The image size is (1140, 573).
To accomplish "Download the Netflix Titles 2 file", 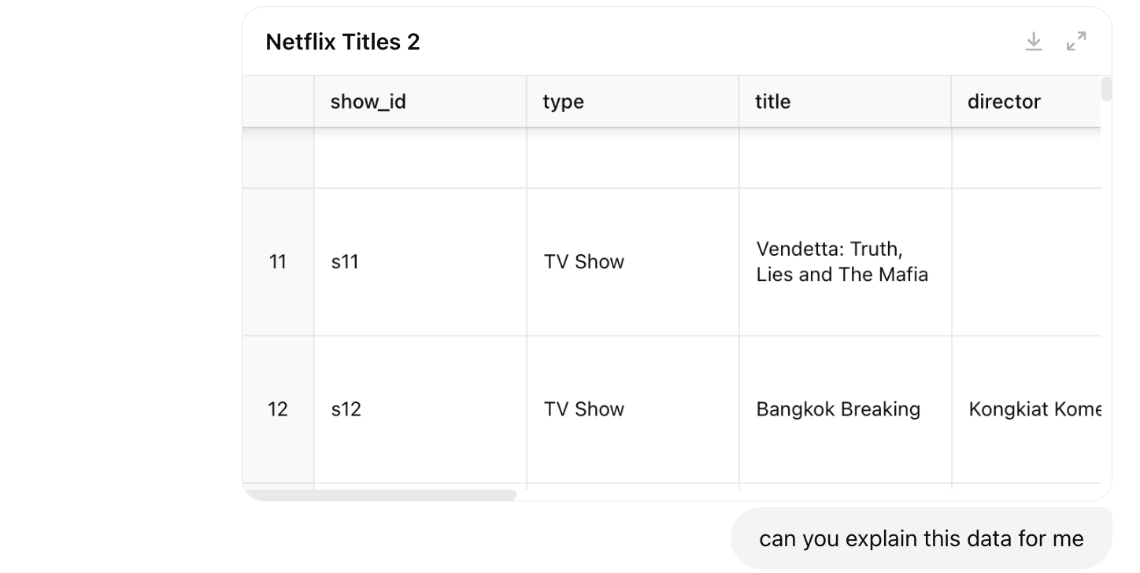I will click(1034, 42).
